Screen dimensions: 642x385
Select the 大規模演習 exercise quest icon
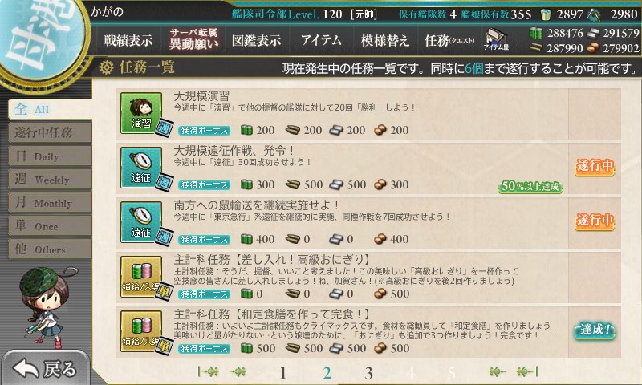[141, 113]
